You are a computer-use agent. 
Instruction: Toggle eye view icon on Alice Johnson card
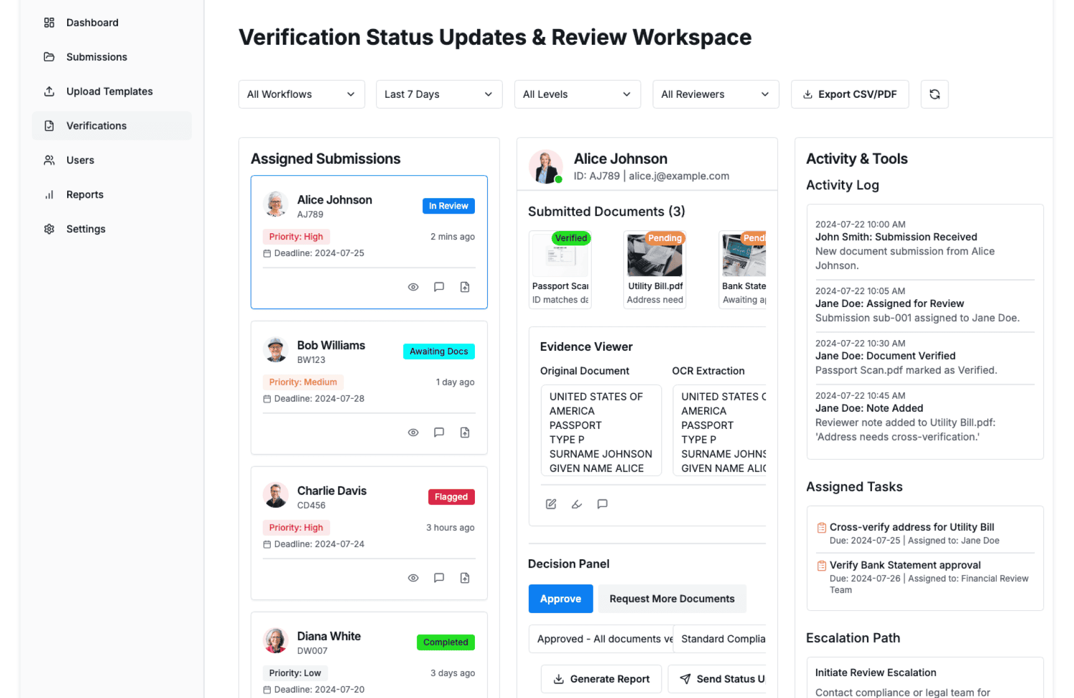pos(413,287)
